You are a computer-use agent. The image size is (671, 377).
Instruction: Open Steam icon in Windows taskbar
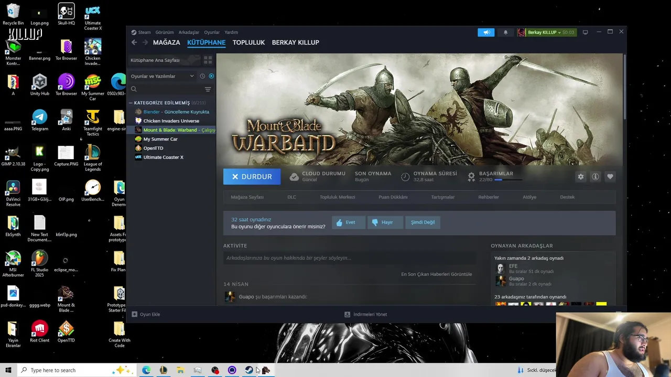(249, 370)
